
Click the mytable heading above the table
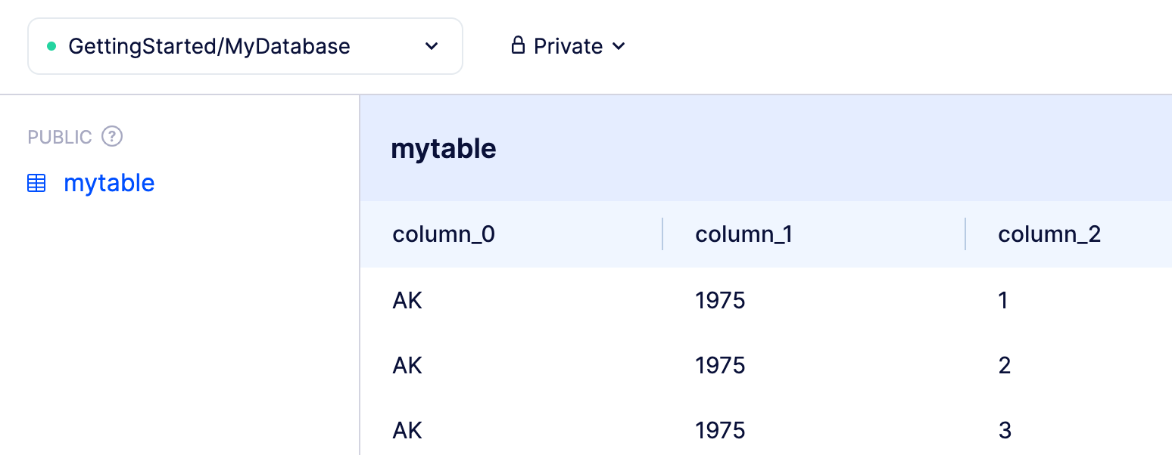pyautogui.click(x=444, y=149)
